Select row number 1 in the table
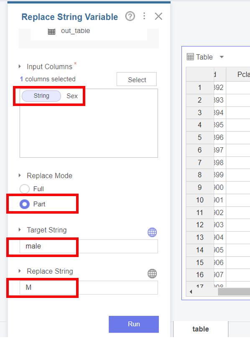 [x=200, y=88]
